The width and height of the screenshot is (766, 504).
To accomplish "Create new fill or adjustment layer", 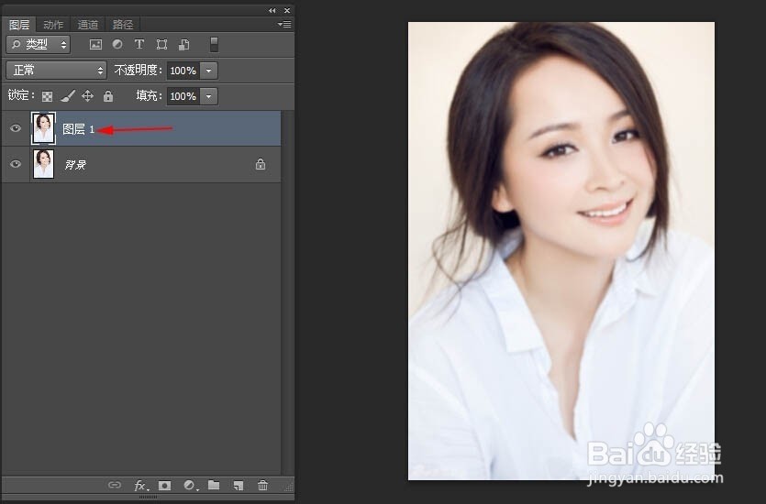I will 190,486.
